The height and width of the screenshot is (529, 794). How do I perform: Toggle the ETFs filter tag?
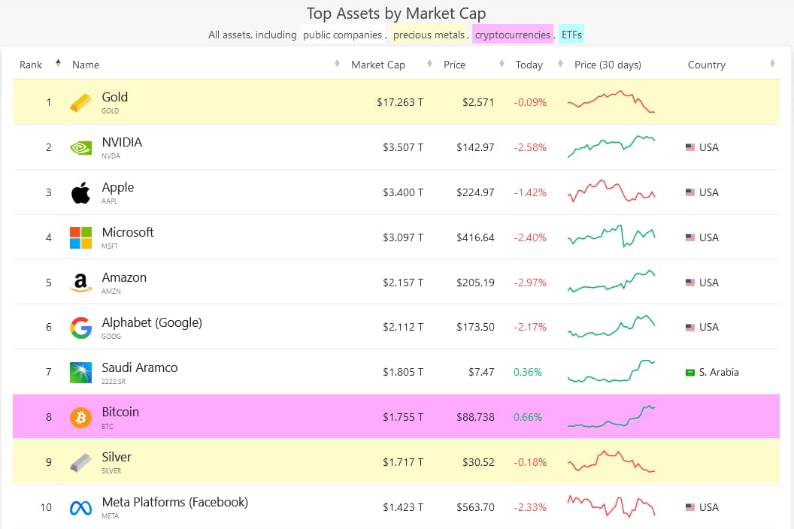point(571,35)
